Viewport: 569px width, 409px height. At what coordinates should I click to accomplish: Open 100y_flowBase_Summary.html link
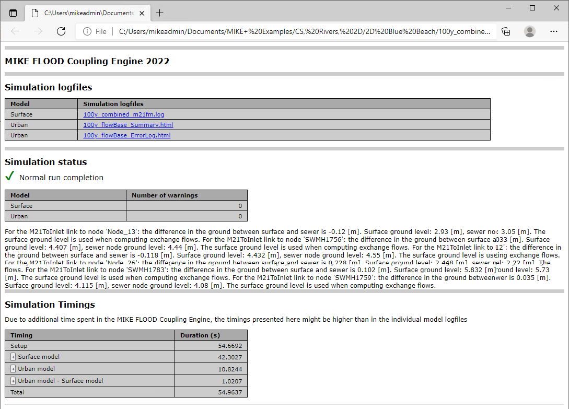pyautogui.click(x=128, y=125)
